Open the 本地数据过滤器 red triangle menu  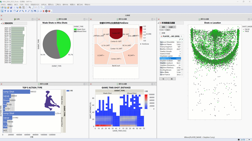(x=160, y=23)
